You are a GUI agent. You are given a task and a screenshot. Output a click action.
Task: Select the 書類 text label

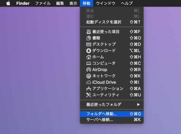pyautogui.click(x=96, y=38)
